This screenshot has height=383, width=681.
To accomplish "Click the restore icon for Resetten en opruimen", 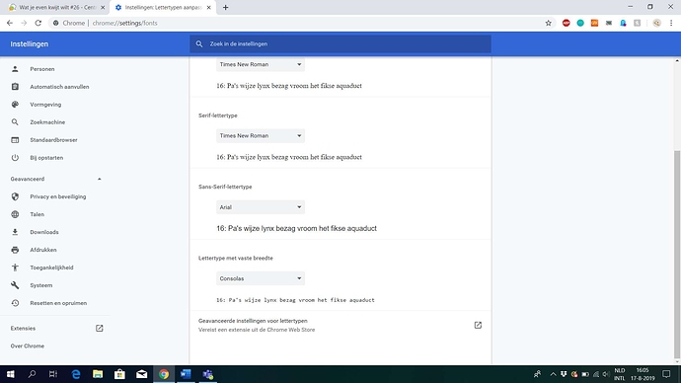I will (15, 303).
